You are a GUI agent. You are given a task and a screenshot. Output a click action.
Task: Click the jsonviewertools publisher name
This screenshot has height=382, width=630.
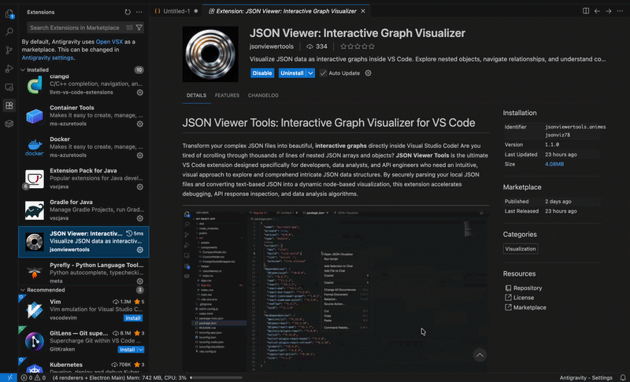(x=272, y=46)
